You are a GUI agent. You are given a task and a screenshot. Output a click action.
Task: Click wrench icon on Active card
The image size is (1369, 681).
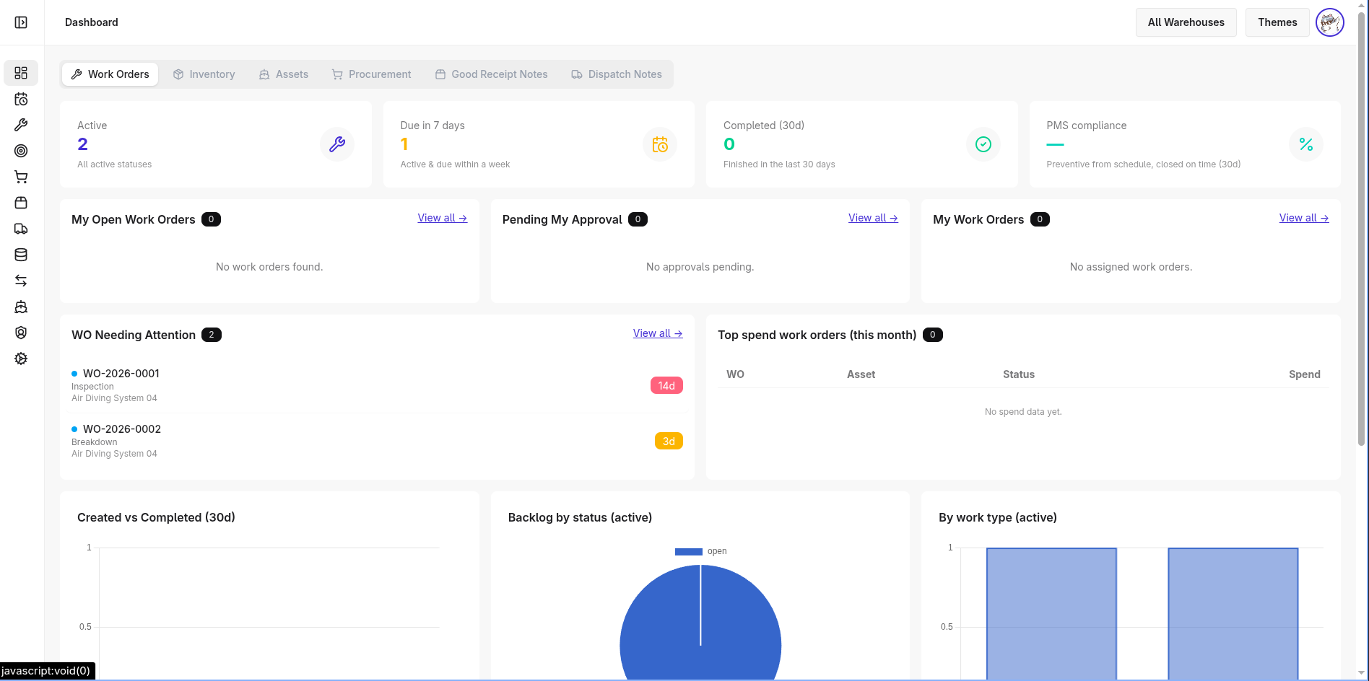[337, 144]
